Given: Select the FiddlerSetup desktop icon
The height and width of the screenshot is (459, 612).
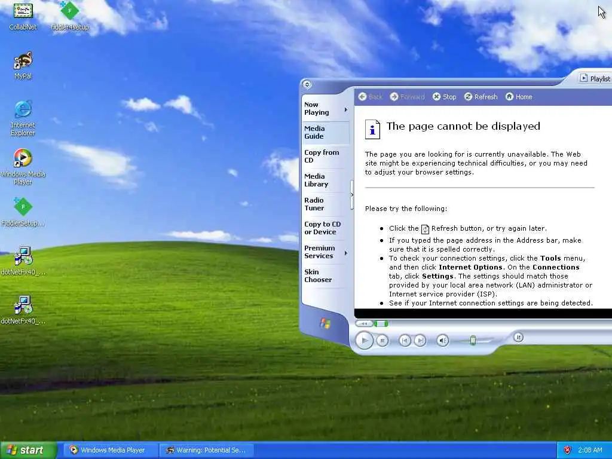Looking at the screenshot, I should 23,212.
